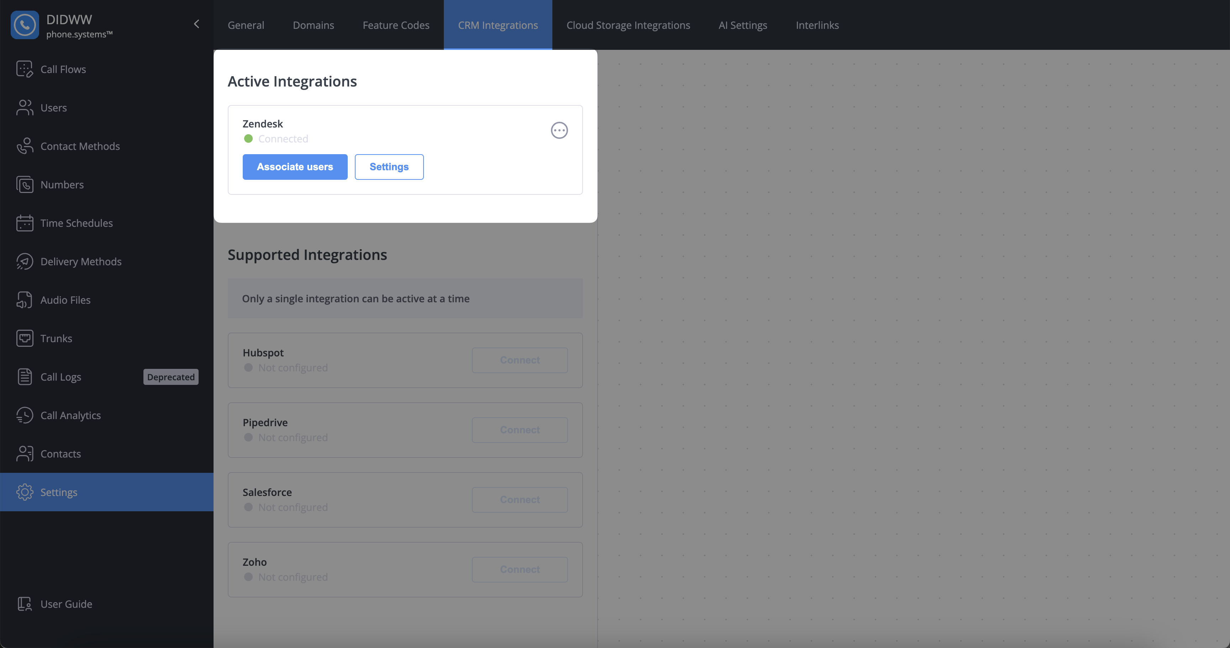Click the Connected status text

pyautogui.click(x=283, y=139)
